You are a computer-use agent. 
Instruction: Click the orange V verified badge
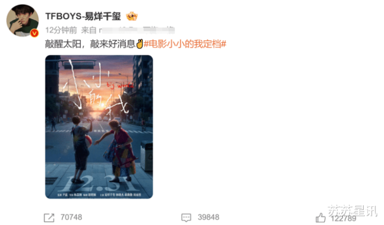[x=34, y=33]
